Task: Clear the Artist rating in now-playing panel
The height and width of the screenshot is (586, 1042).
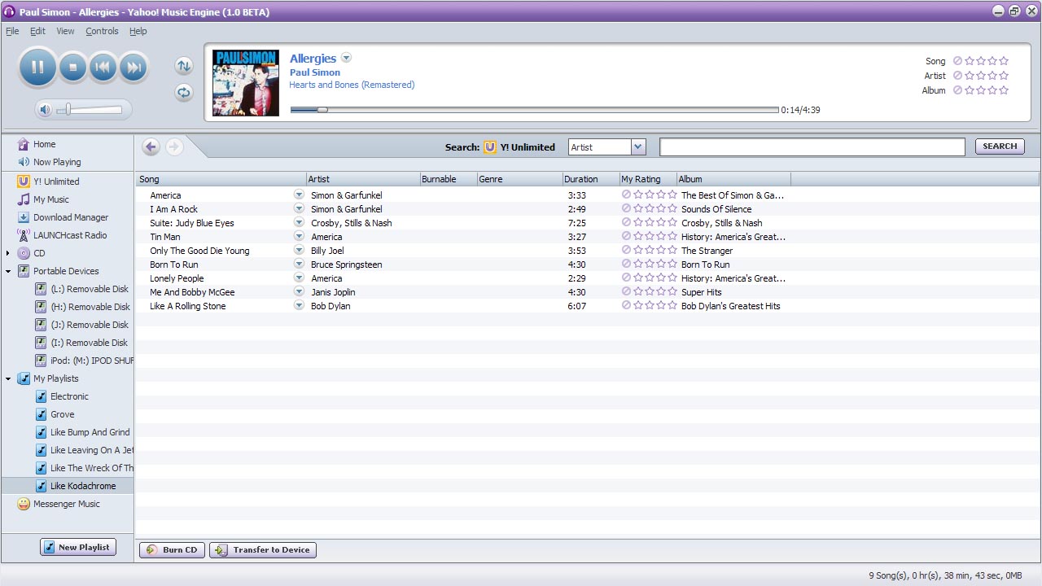Action: click(957, 76)
